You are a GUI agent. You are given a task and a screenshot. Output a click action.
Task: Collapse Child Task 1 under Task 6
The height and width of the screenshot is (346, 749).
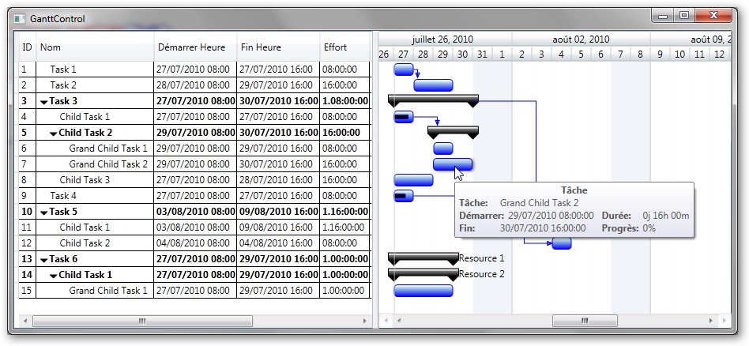[x=53, y=276]
